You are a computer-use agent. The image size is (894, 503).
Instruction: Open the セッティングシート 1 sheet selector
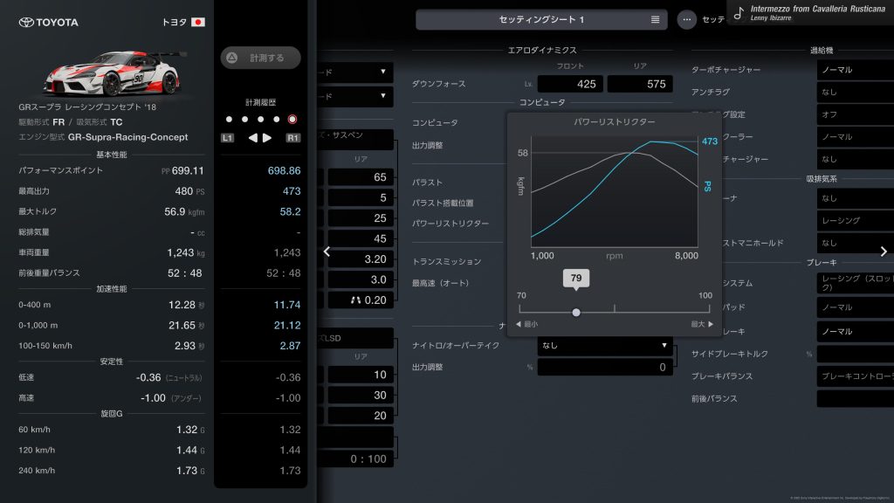pyautogui.click(x=541, y=19)
